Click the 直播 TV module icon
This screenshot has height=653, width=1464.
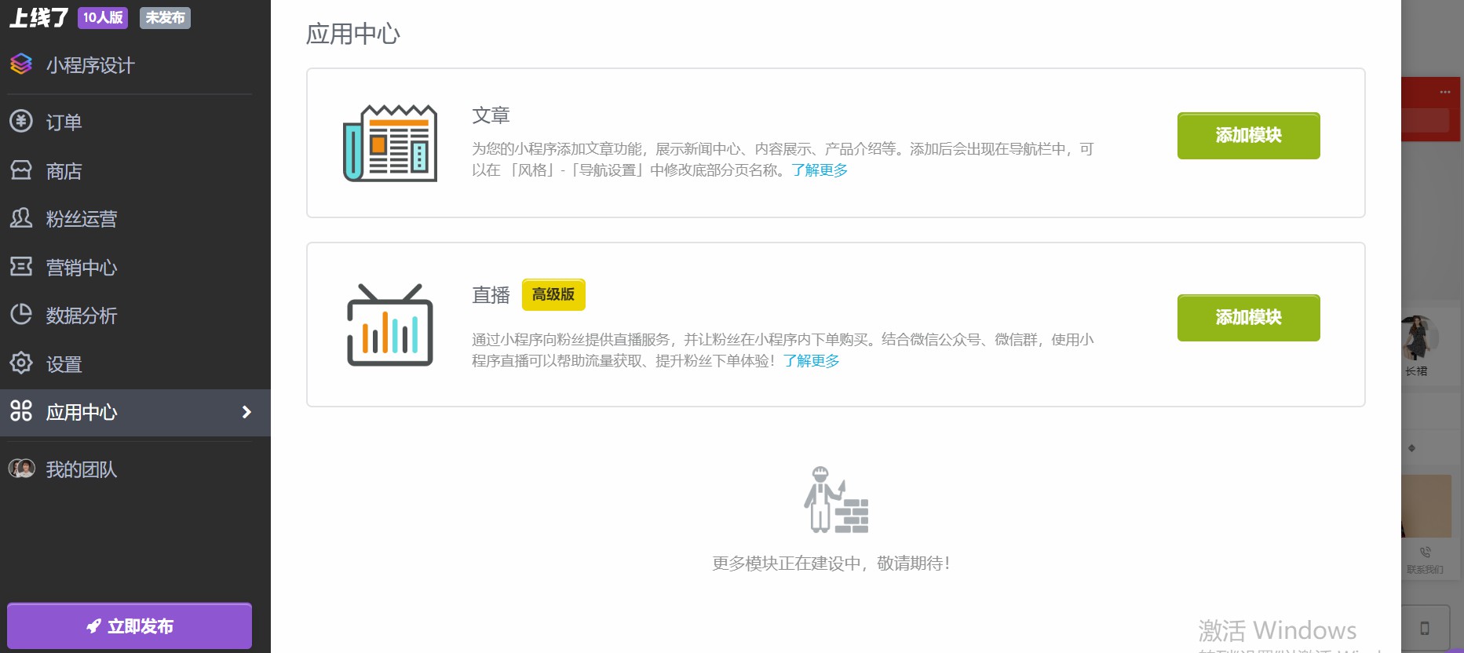coord(390,325)
